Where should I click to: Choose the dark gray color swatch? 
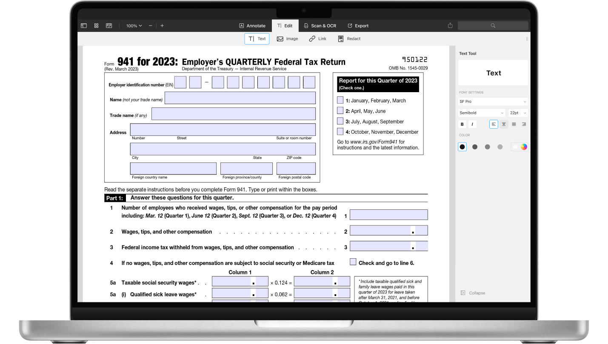point(475,147)
